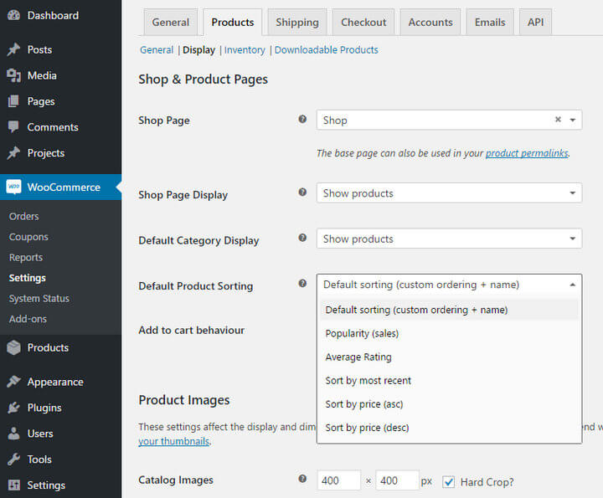This screenshot has width=603, height=498.
Task: Click the Products box icon in sidebar
Action: pyautogui.click(x=14, y=347)
